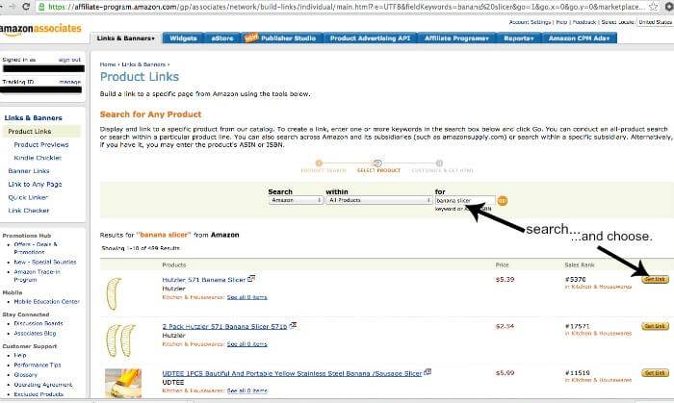This screenshot has height=403, width=674.
Task: Click the Amazon Associates logo
Action: click(40, 29)
